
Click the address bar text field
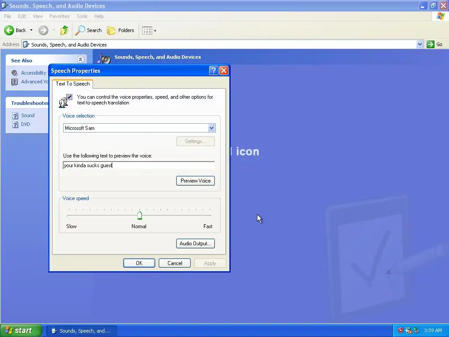pyautogui.click(x=219, y=44)
